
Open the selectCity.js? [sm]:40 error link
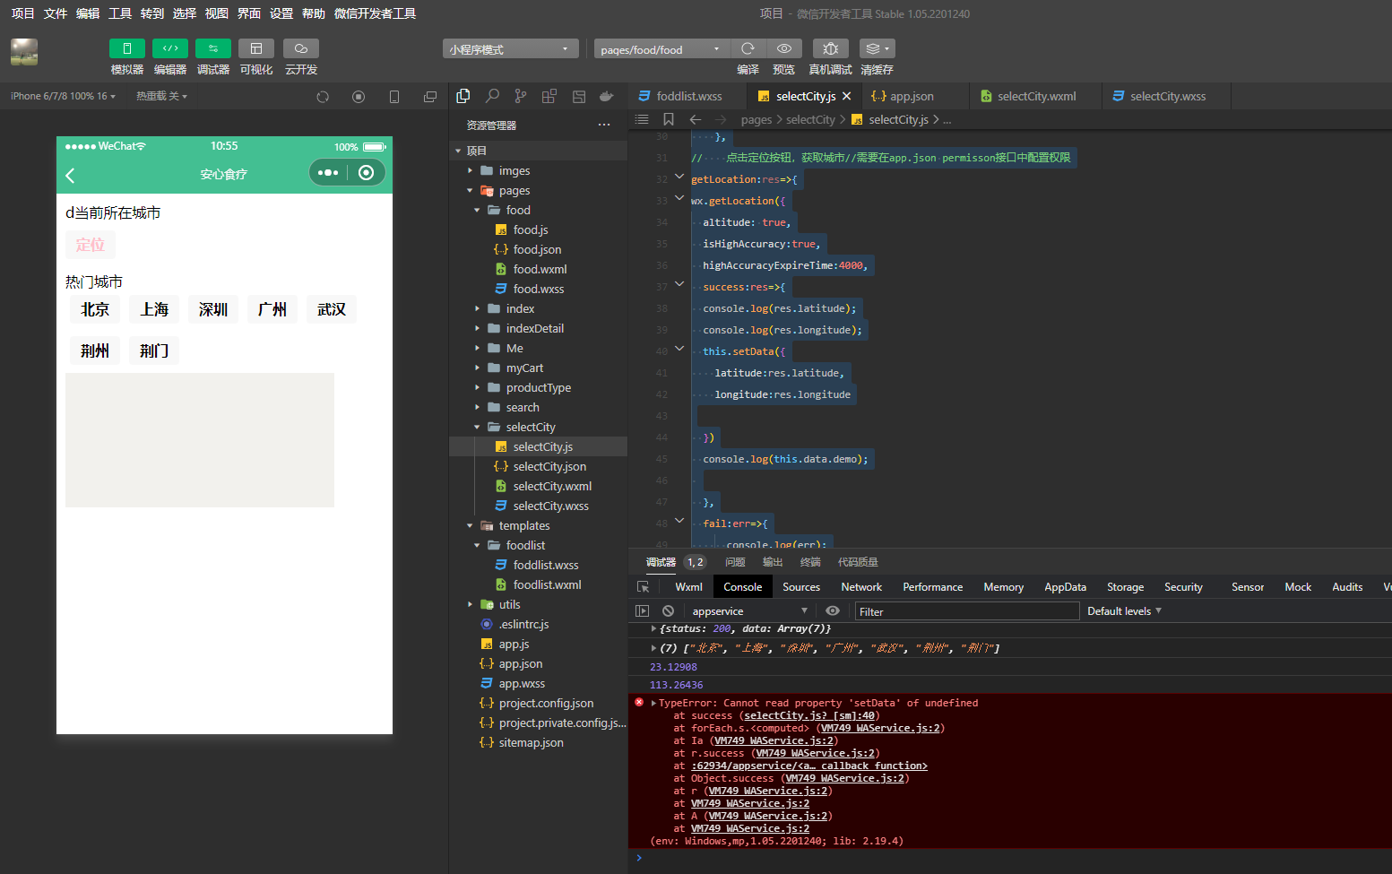pos(809,715)
